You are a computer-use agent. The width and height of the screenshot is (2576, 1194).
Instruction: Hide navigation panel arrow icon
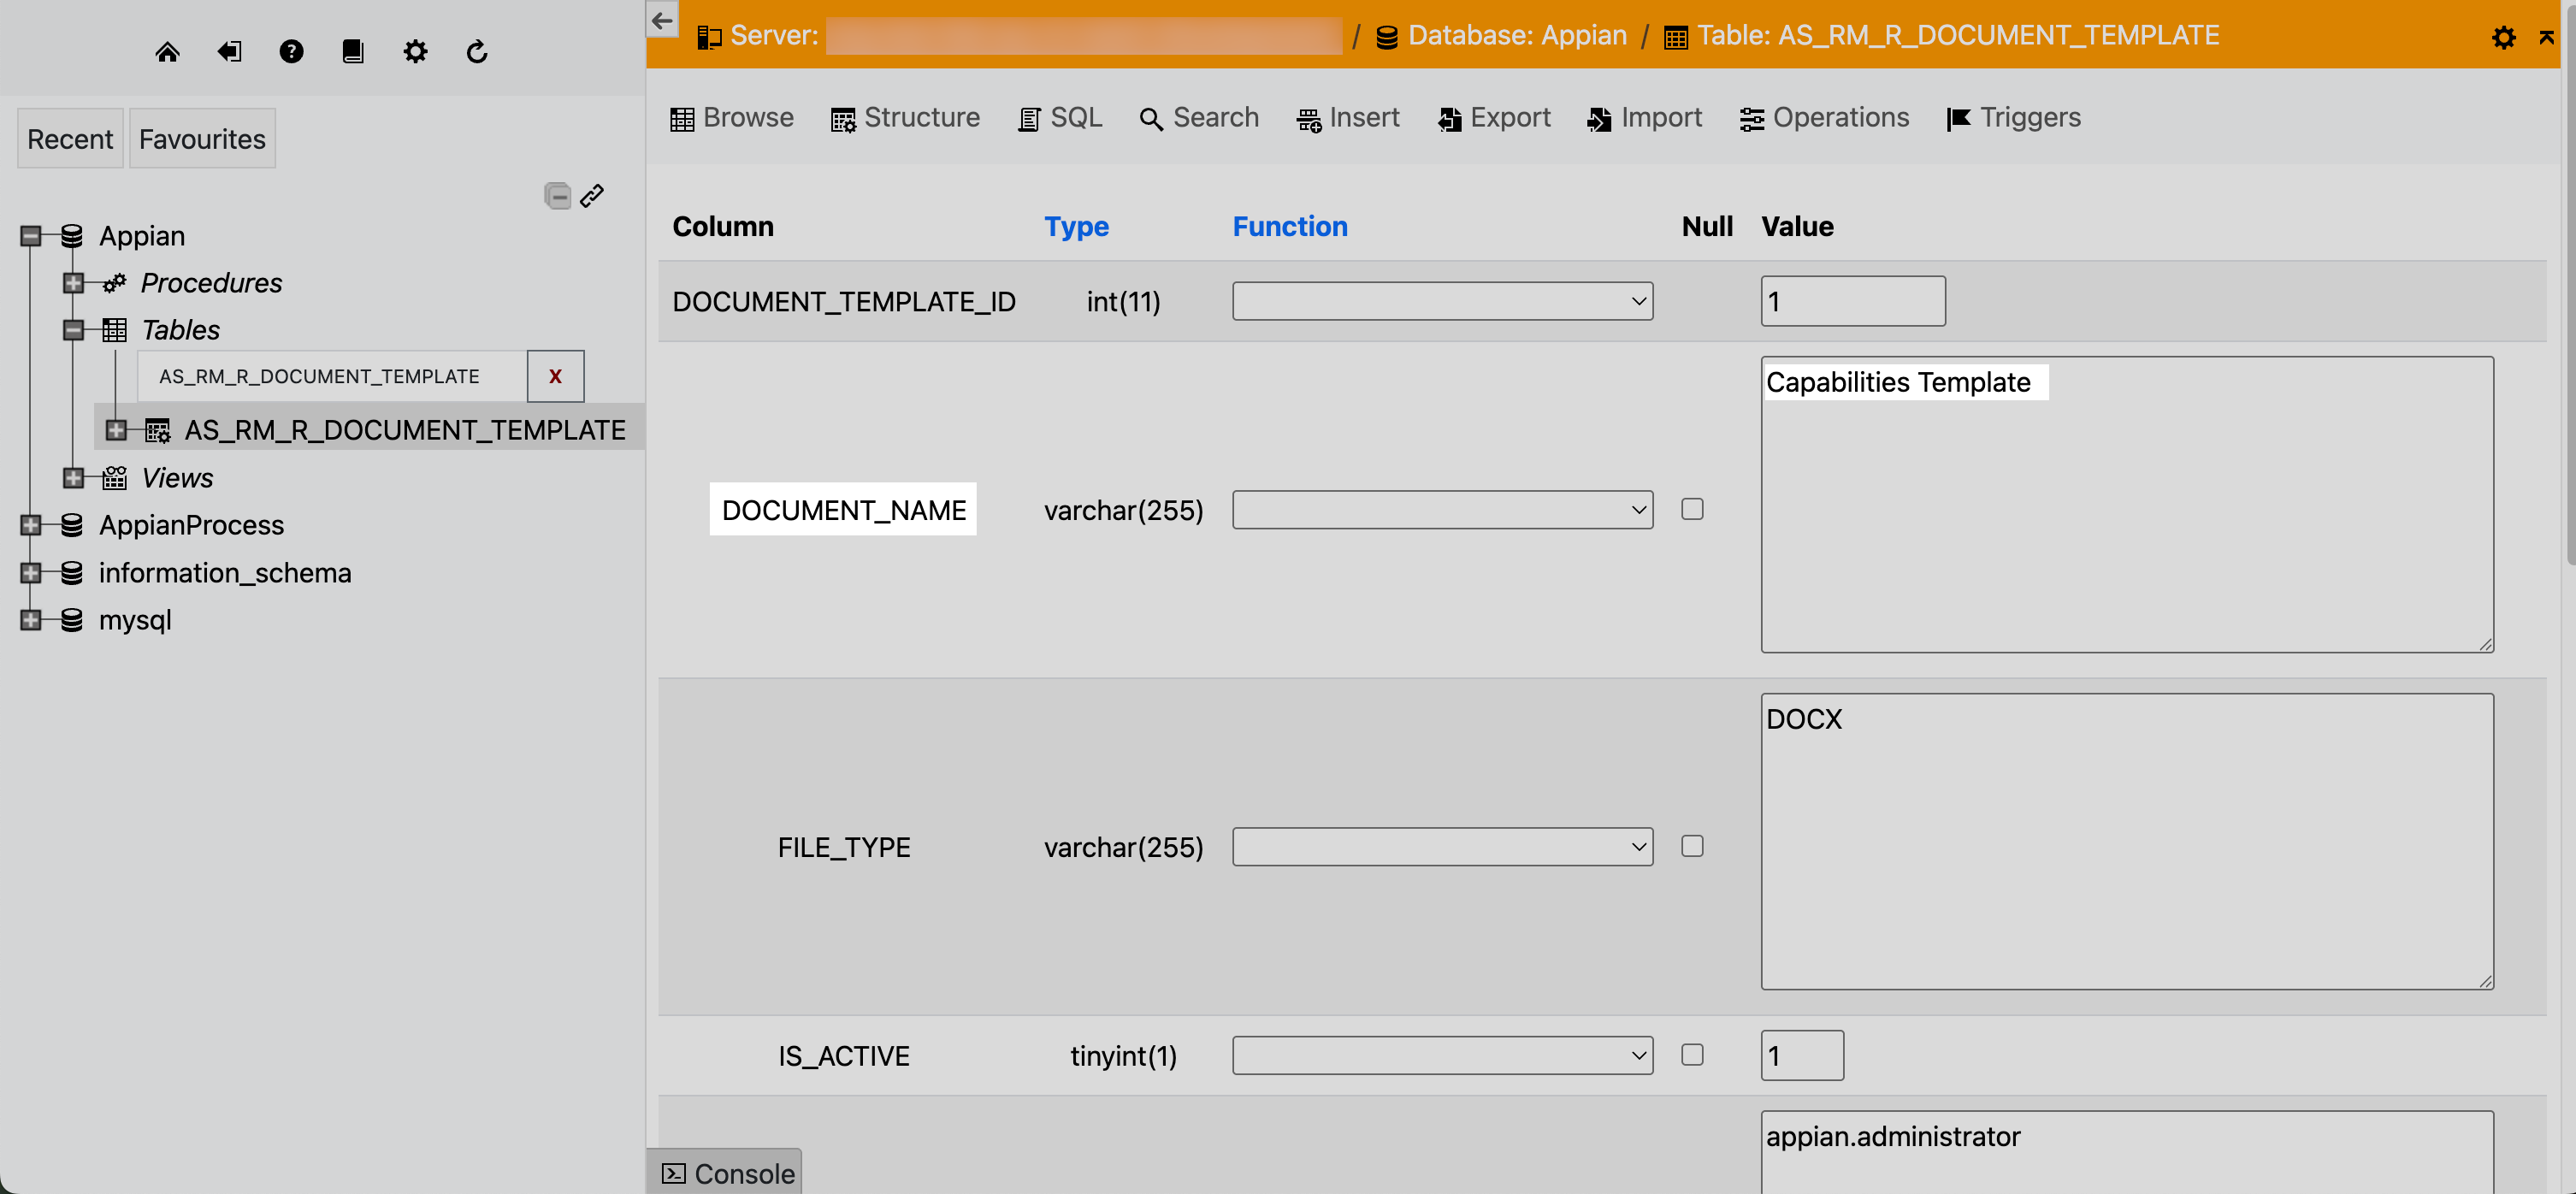(662, 20)
